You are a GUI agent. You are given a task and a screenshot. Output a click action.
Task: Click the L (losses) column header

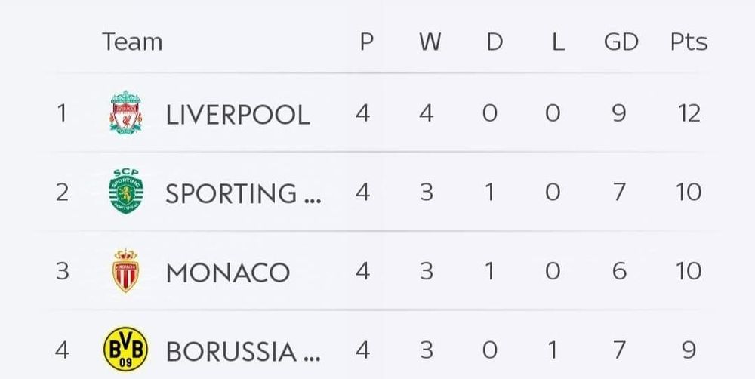[x=557, y=42]
